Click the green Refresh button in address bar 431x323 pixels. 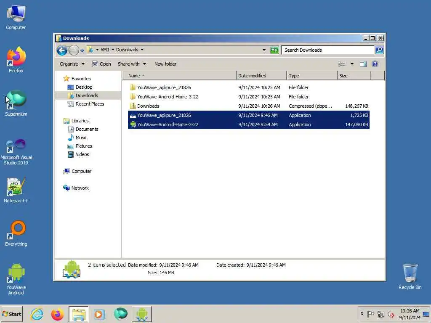274,50
